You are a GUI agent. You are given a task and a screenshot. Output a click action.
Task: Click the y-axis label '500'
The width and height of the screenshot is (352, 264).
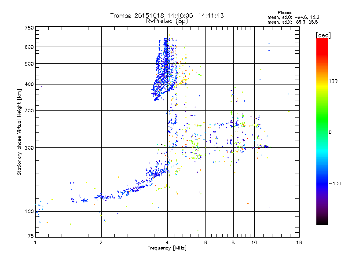[29, 64]
